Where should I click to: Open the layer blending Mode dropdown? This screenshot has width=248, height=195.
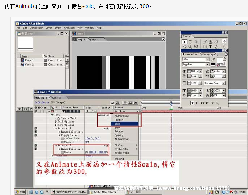[91, 111]
